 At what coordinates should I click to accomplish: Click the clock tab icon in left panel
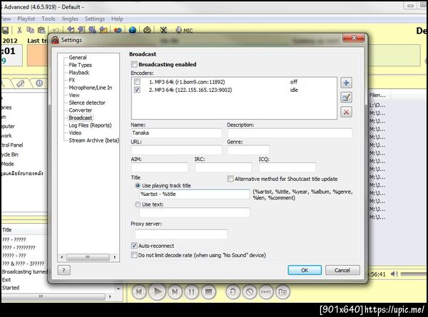(39, 83)
